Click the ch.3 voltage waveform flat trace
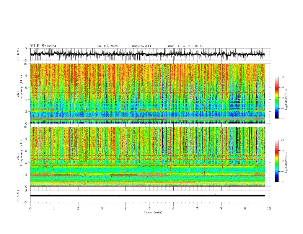 click(x=147, y=196)
